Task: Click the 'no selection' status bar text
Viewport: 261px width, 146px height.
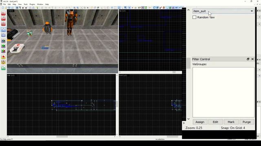Action: [160, 139]
